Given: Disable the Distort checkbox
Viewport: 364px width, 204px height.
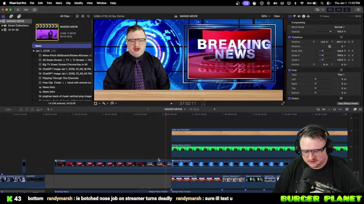Looking at the screenshot, I should point(289,98).
